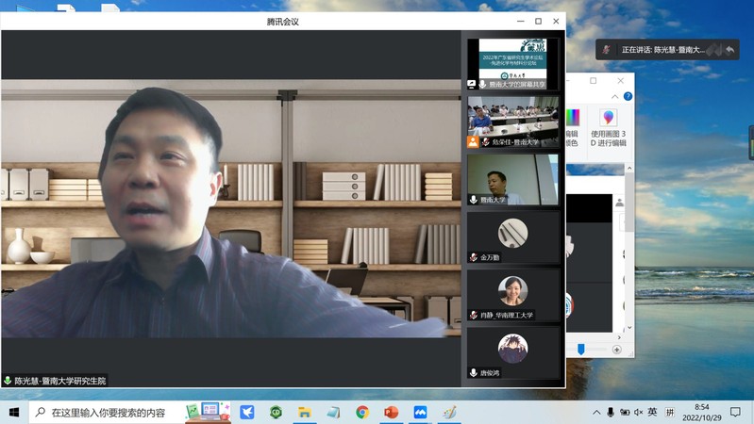Expand hidden system tray icons chevron
The width and height of the screenshot is (754, 424).
(596, 413)
